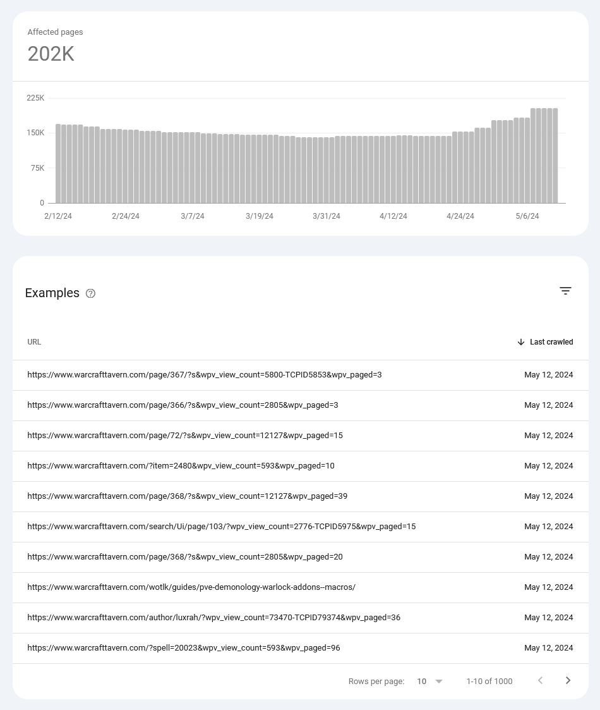
Task: Toggle the Last crawled sort arrow
Action: pyautogui.click(x=521, y=342)
